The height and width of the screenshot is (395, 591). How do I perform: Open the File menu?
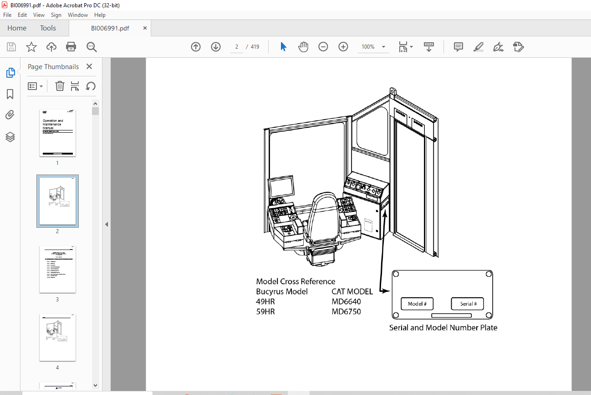tap(7, 15)
